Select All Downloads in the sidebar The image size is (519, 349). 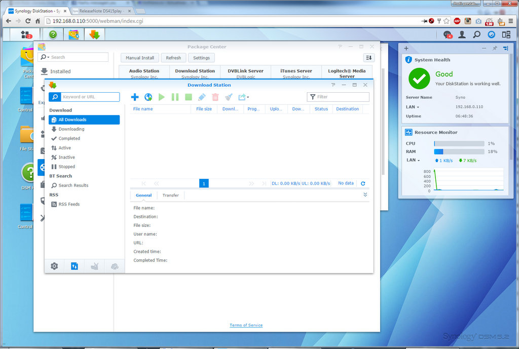pos(84,120)
